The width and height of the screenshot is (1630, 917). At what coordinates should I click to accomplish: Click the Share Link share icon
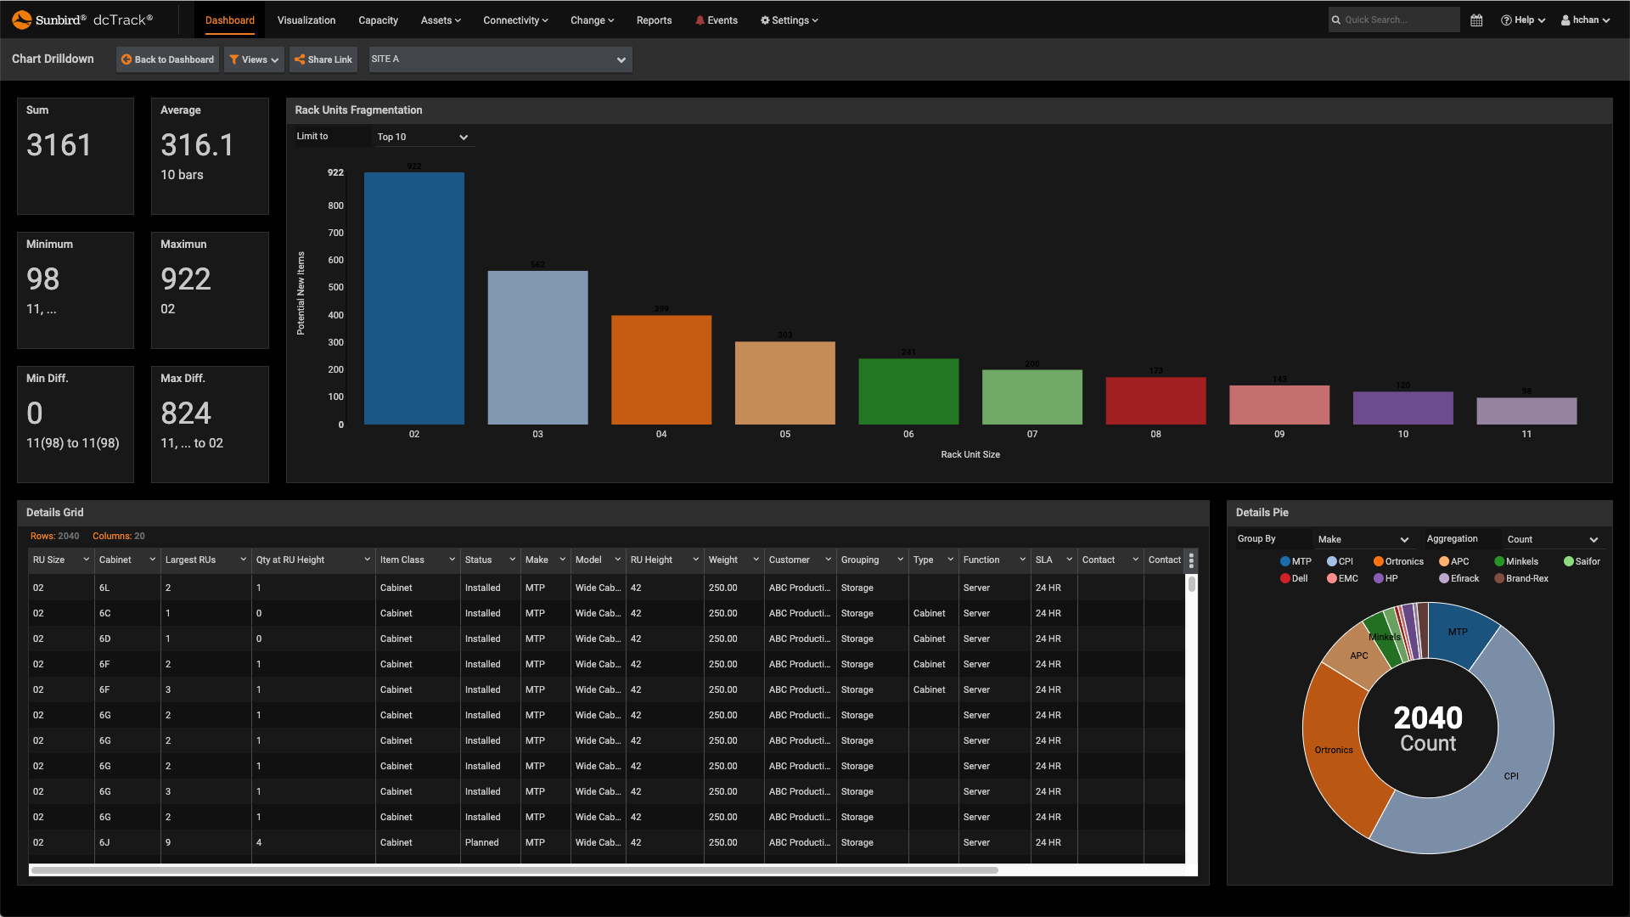(299, 59)
